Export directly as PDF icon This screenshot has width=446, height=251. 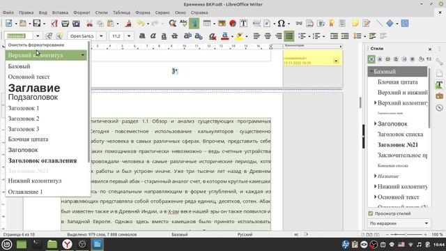pyautogui.click(x=54, y=23)
